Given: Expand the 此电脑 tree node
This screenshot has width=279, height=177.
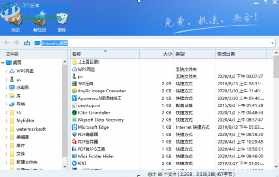Looking at the screenshot, I should point(6,88).
